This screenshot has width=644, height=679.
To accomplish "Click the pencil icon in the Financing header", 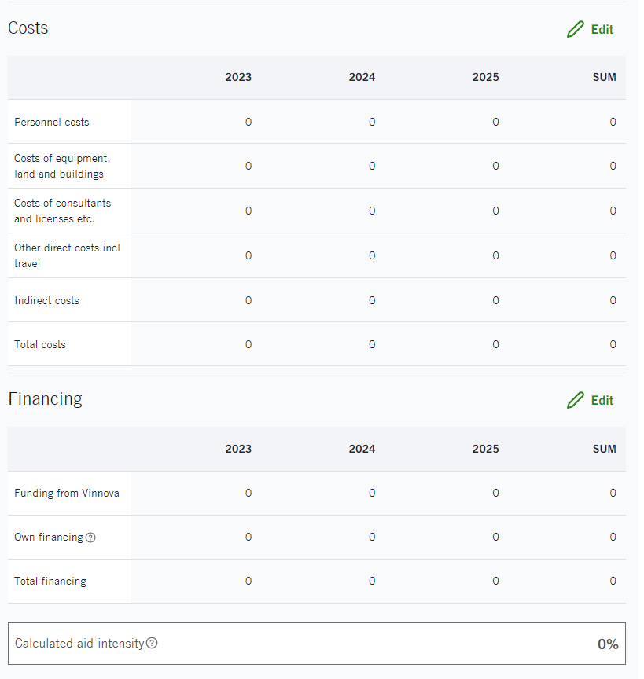I will [576, 401].
